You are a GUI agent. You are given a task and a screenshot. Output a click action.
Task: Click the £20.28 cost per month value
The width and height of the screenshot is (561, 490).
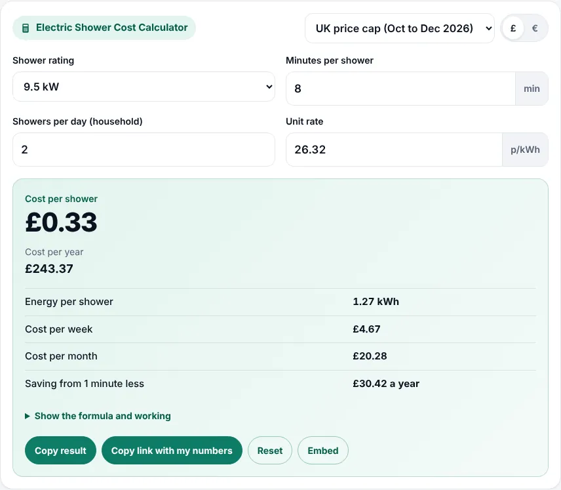370,356
